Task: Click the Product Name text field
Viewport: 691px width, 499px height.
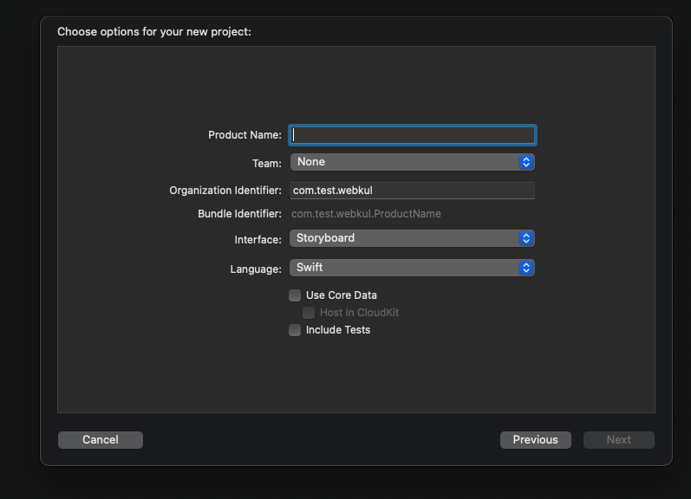Action: [412, 135]
